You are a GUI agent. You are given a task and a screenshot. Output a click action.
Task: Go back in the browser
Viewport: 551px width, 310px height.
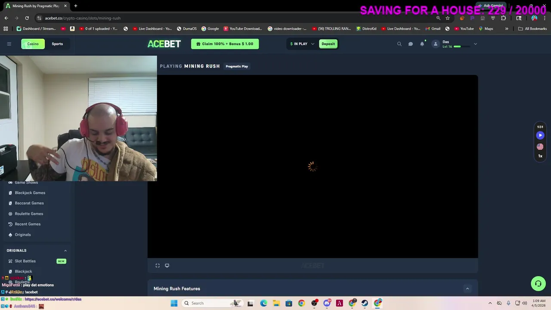pos(6,18)
